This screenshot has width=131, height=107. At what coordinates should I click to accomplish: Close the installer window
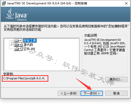pos(126,3)
